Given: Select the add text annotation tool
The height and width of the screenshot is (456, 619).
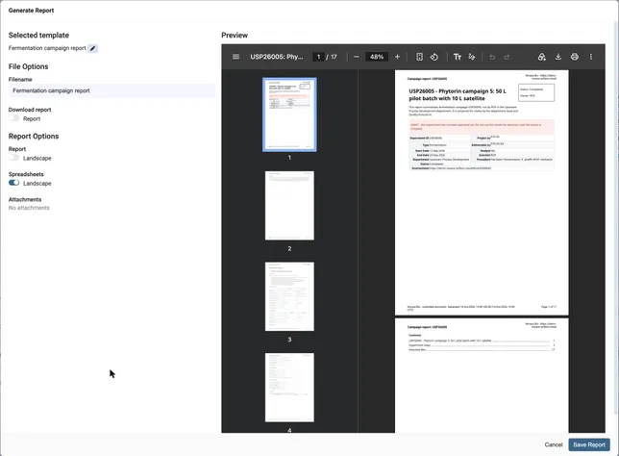Looking at the screenshot, I should (x=458, y=57).
